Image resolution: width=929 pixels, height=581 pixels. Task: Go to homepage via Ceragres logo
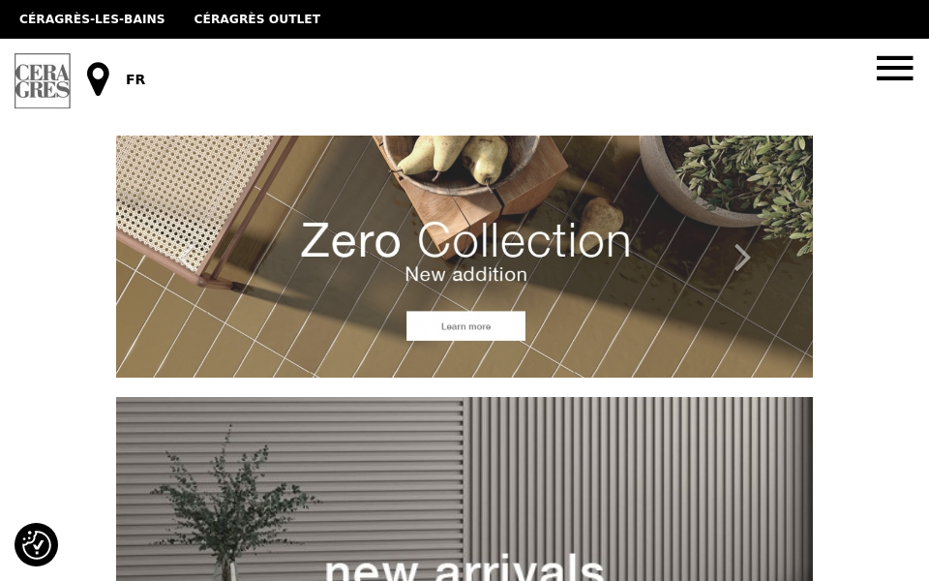pyautogui.click(x=43, y=80)
